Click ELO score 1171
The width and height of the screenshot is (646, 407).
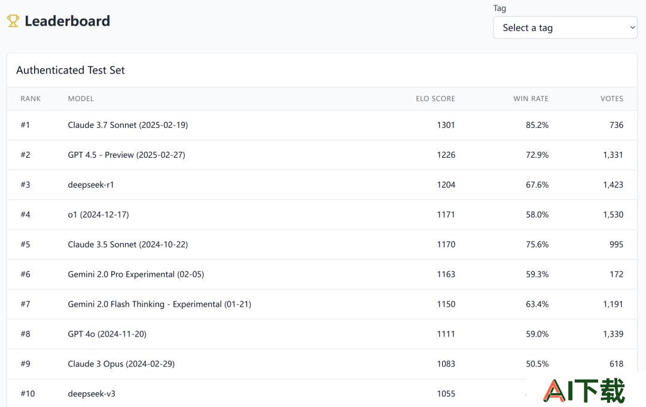point(446,215)
